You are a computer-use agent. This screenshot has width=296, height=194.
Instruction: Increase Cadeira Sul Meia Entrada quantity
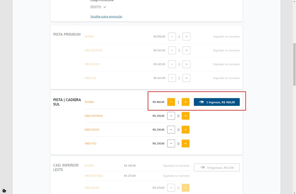185,116
